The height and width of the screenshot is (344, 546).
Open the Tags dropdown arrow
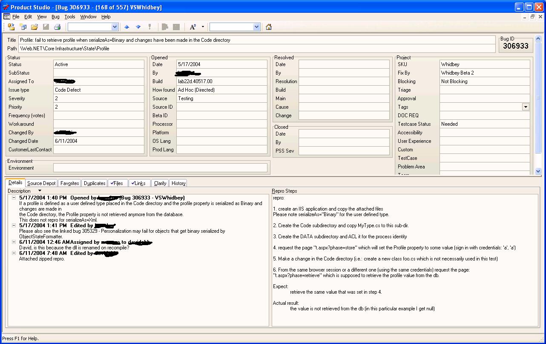click(526, 107)
